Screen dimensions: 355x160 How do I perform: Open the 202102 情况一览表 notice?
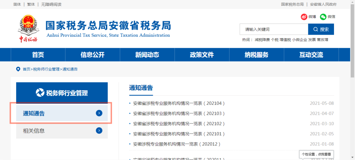pyautogui.click(x=179, y=124)
